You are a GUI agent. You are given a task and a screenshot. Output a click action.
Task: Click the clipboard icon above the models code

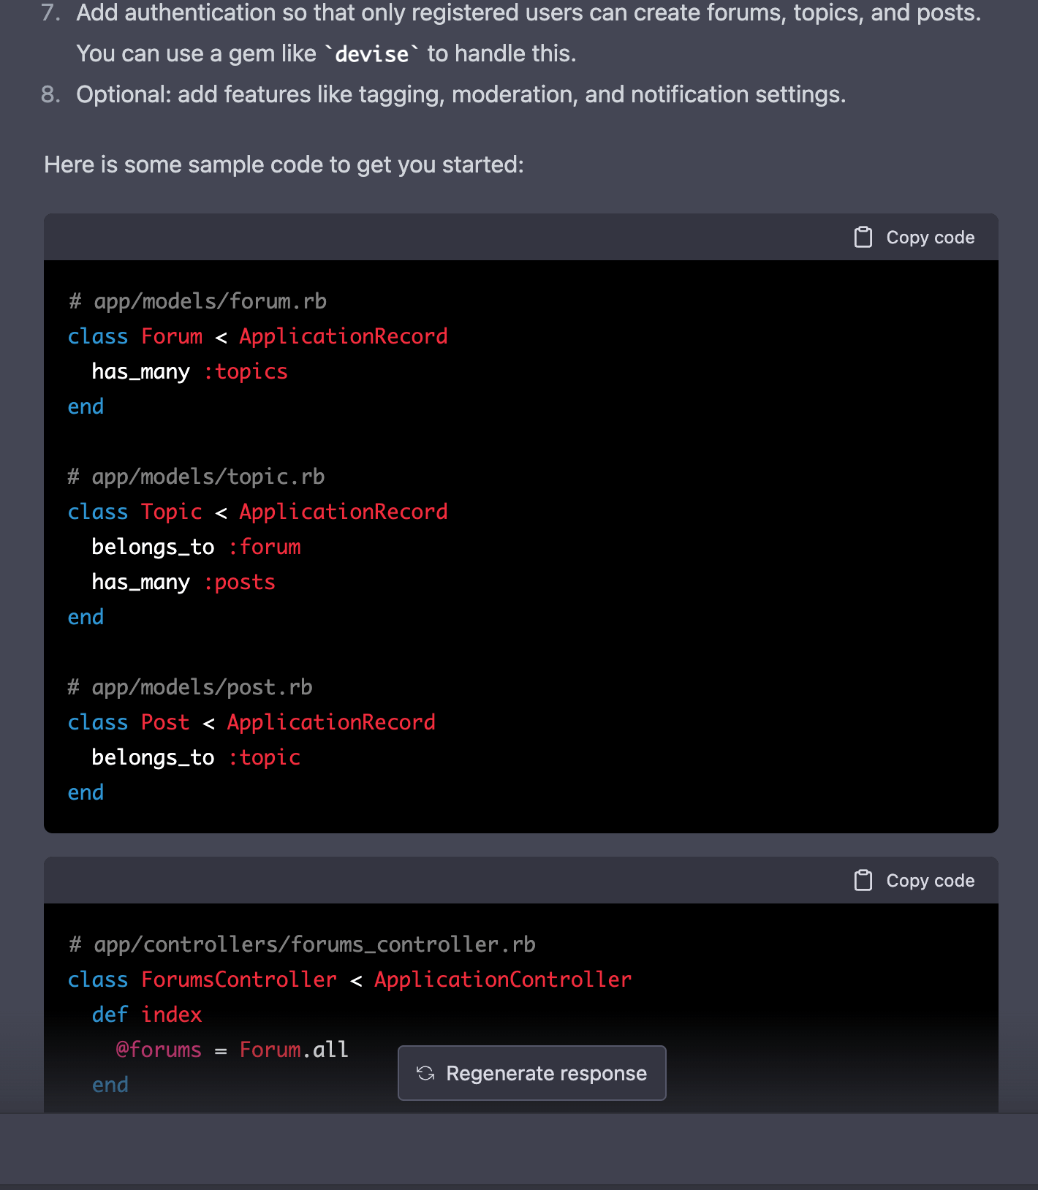coord(863,238)
